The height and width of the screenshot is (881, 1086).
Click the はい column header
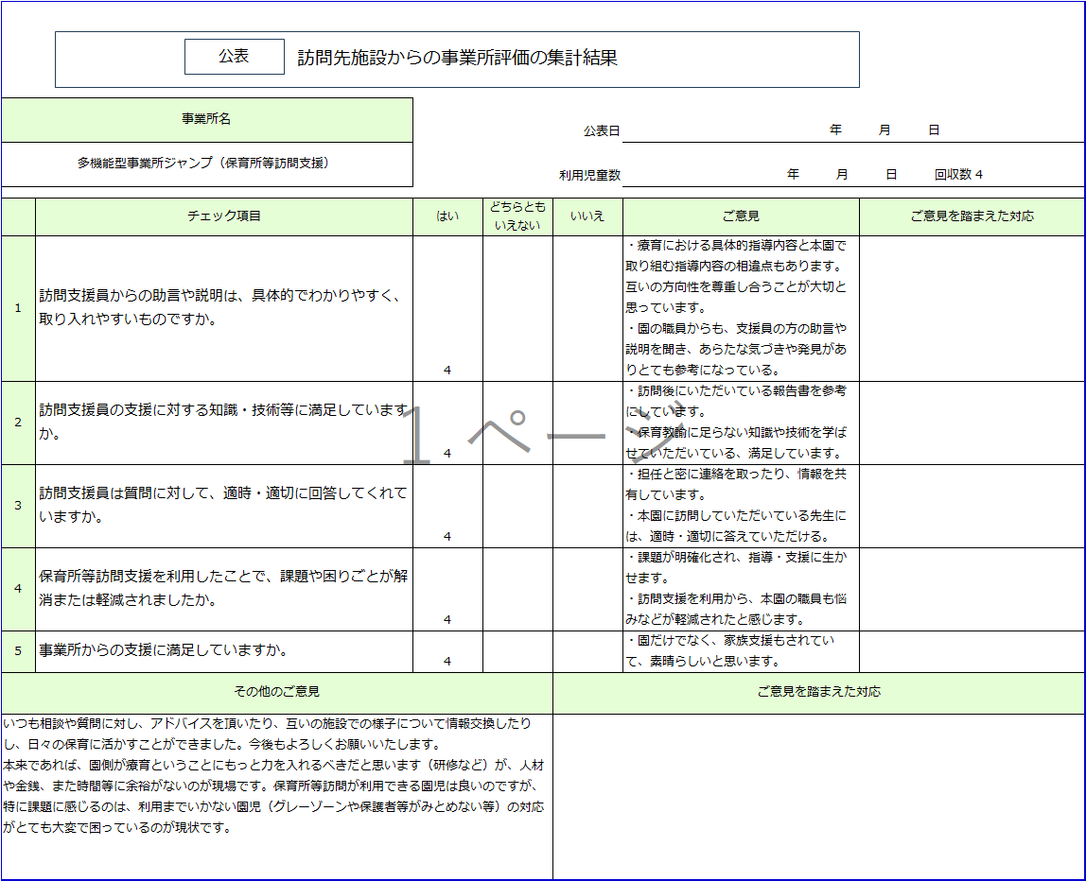click(x=447, y=216)
